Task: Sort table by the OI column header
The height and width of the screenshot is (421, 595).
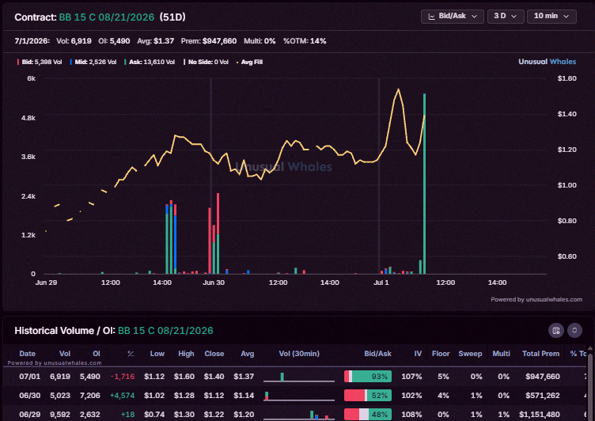Action: pos(97,354)
